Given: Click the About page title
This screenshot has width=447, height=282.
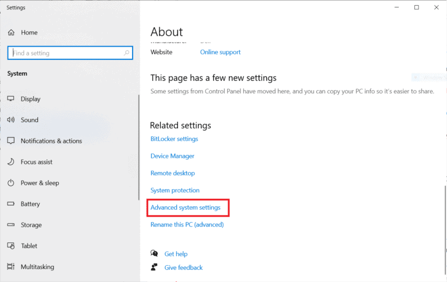Looking at the screenshot, I should coord(166,32).
